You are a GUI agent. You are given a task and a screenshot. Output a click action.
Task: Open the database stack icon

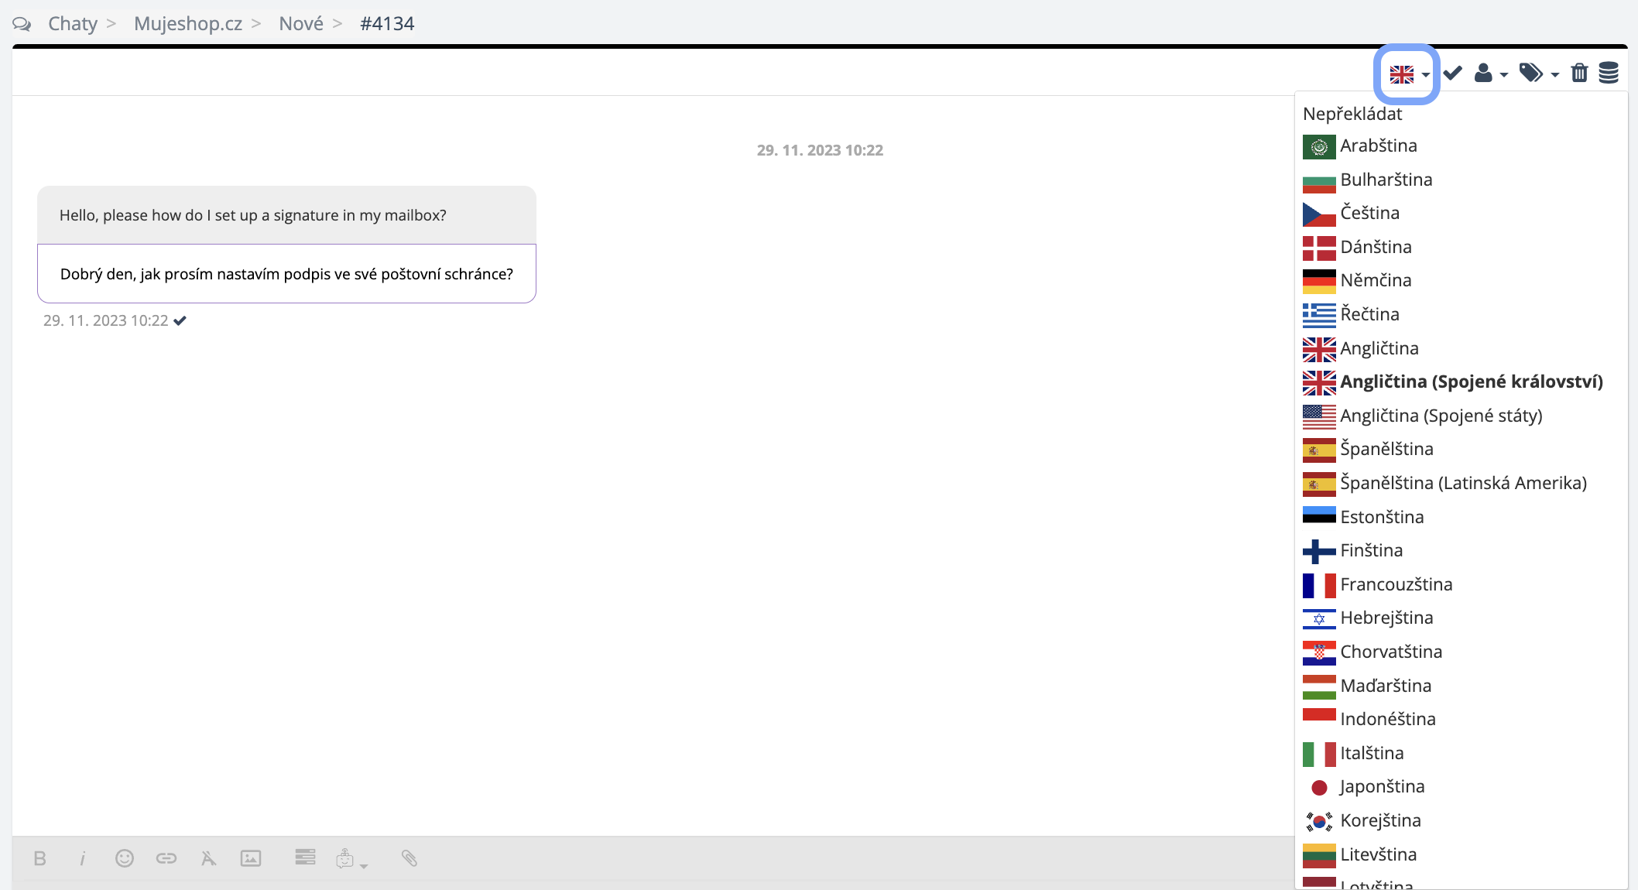tap(1609, 74)
